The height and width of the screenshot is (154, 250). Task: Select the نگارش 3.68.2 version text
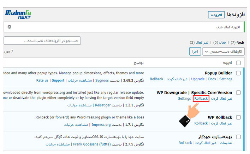pos(133,80)
